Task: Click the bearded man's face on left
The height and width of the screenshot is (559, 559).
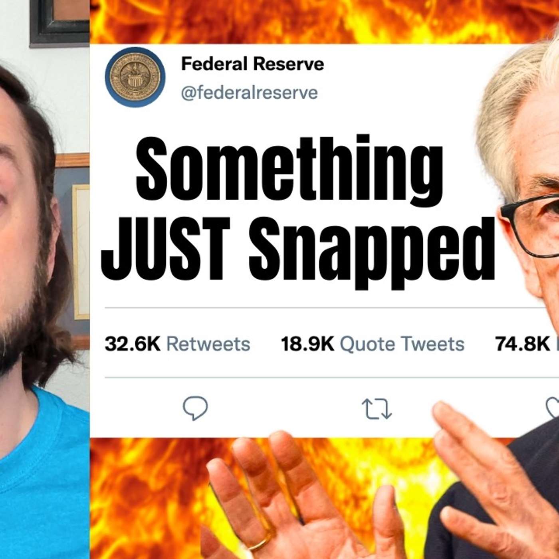Action: (22, 224)
